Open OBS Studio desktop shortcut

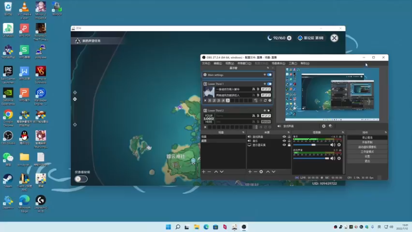8,137
